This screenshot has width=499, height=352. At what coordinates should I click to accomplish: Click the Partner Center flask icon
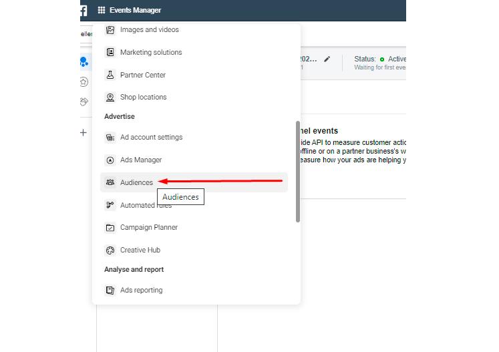(x=110, y=75)
